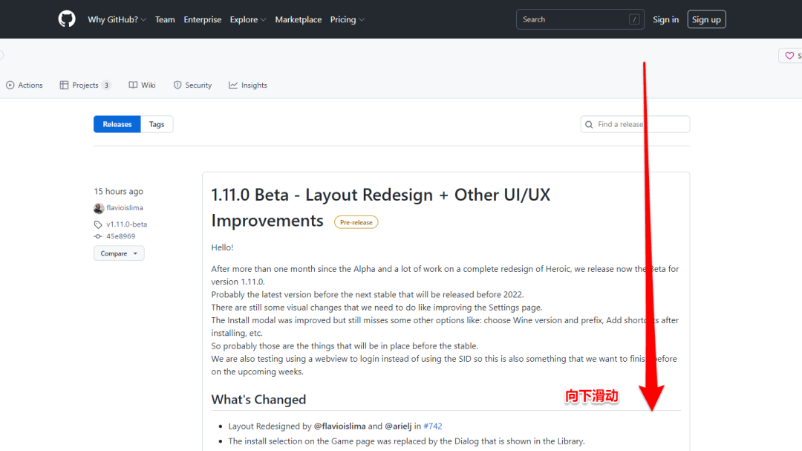Open the Security tab

coord(192,85)
